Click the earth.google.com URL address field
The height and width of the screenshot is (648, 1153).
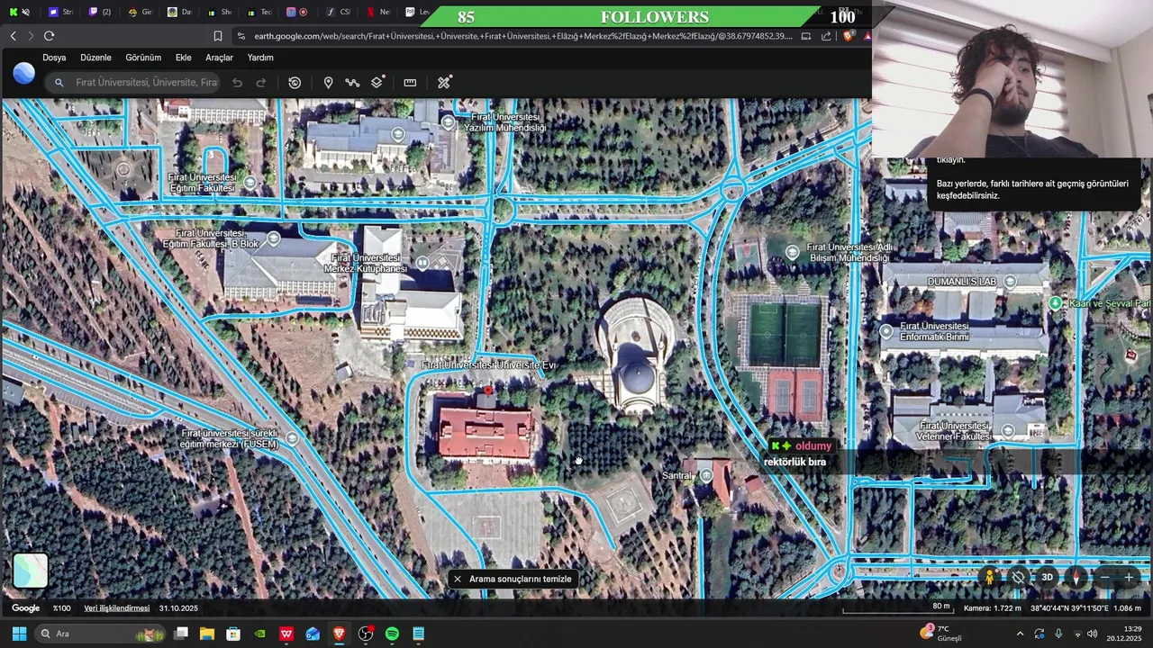click(522, 36)
